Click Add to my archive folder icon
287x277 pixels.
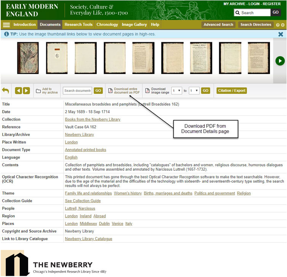click(x=38, y=91)
